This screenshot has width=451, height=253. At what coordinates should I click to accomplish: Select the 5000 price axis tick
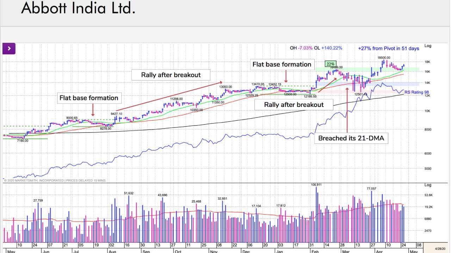click(428, 169)
